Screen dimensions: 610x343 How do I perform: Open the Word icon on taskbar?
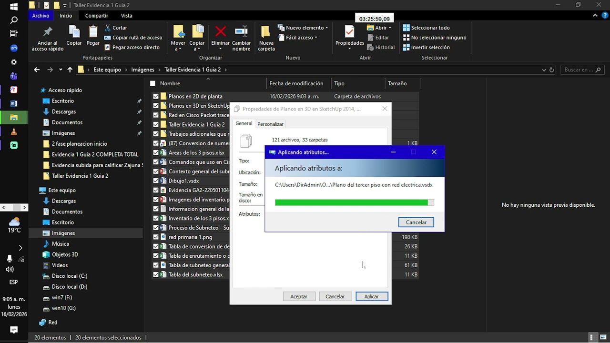(14, 103)
